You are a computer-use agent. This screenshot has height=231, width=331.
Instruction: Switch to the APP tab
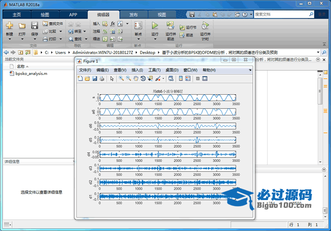73,14
